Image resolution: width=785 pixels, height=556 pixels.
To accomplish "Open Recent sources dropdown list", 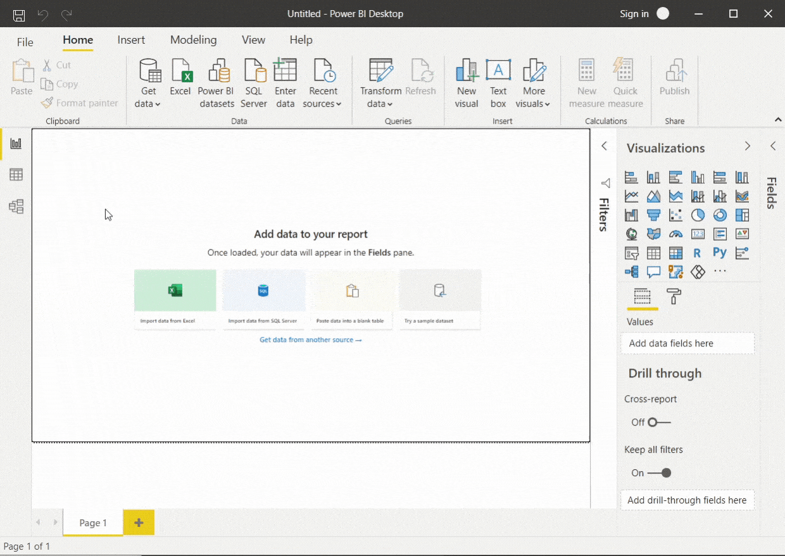I will 322,84.
